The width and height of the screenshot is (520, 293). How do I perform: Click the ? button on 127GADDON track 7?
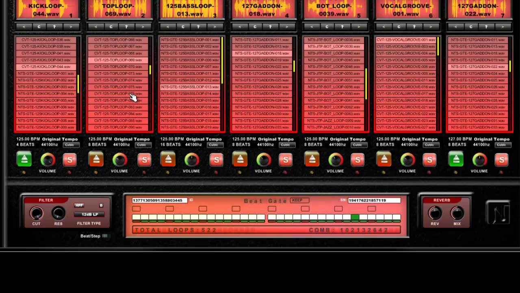click(x=486, y=27)
